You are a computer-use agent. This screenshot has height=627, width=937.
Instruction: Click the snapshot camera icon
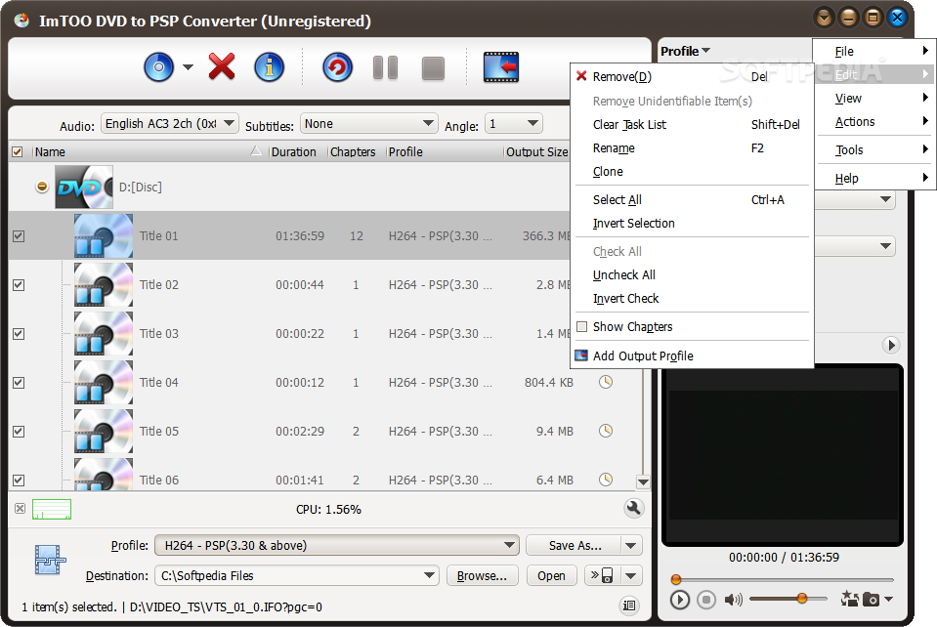pos(872,599)
